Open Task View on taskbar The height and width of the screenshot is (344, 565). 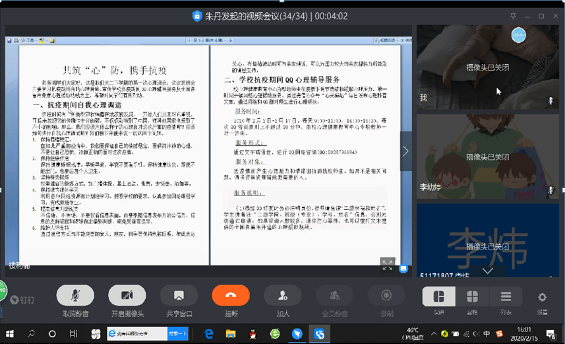coord(73,334)
